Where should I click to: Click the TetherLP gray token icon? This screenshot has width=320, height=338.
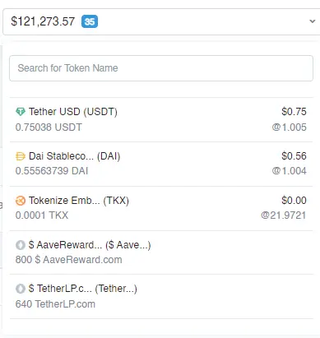coord(21,289)
